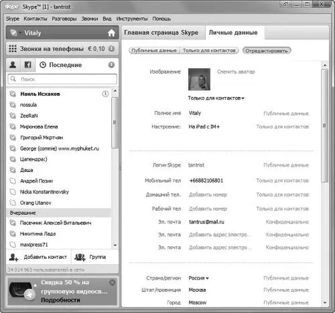This screenshot has height=313, width=335.
Task: Click unread badge beside Наиль Исхаков
Action: pyautogui.click(x=105, y=94)
